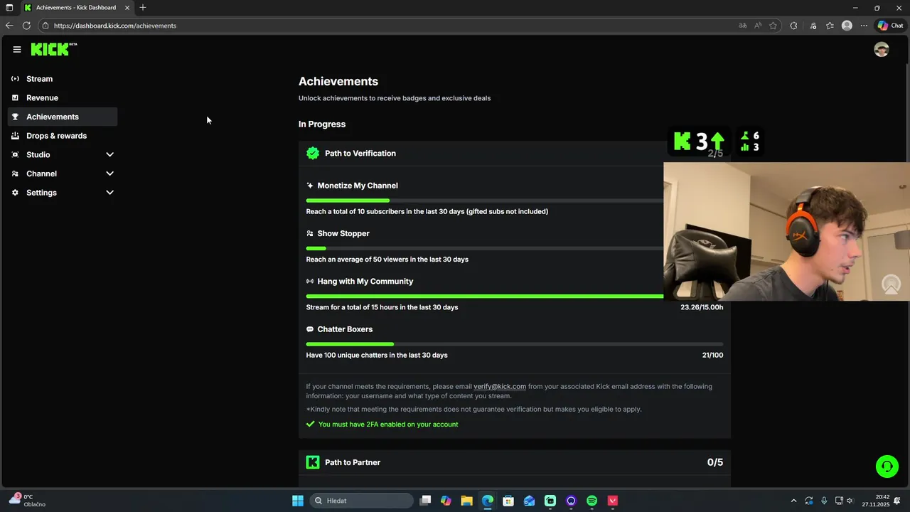
Task: Click the Hang with My Community progress bar
Action: pyautogui.click(x=485, y=297)
